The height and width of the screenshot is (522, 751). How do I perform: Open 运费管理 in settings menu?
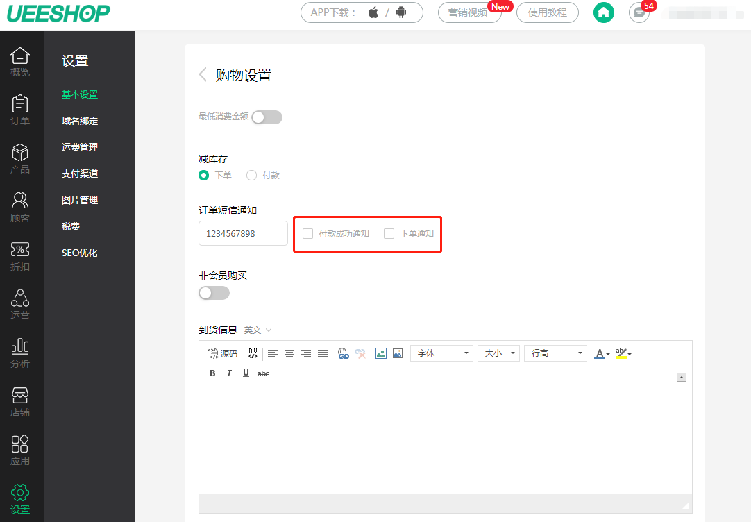tap(80, 147)
